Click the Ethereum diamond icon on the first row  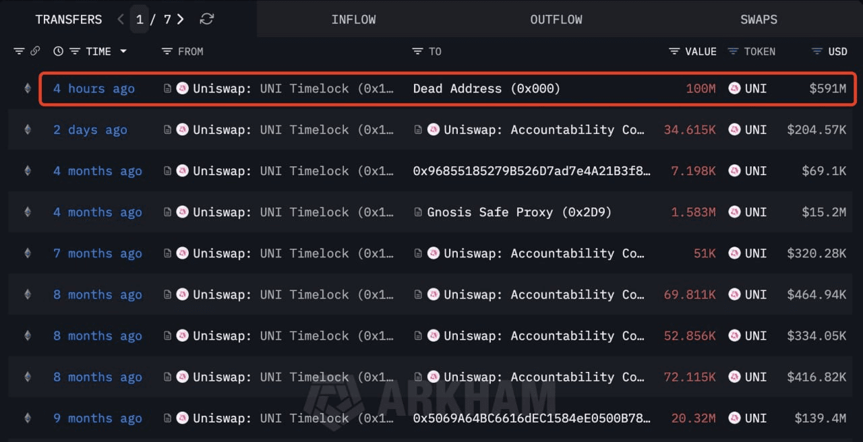(x=28, y=88)
